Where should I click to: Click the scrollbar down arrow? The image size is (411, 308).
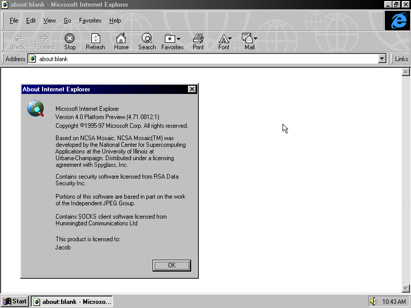(406, 288)
